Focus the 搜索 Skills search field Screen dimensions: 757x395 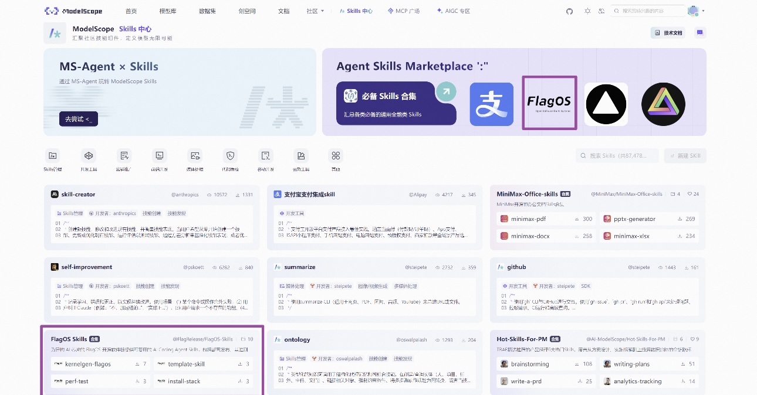(x=618, y=156)
